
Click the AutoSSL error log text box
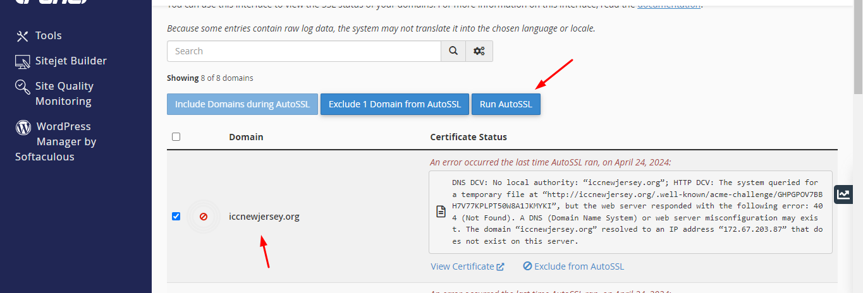click(x=630, y=212)
